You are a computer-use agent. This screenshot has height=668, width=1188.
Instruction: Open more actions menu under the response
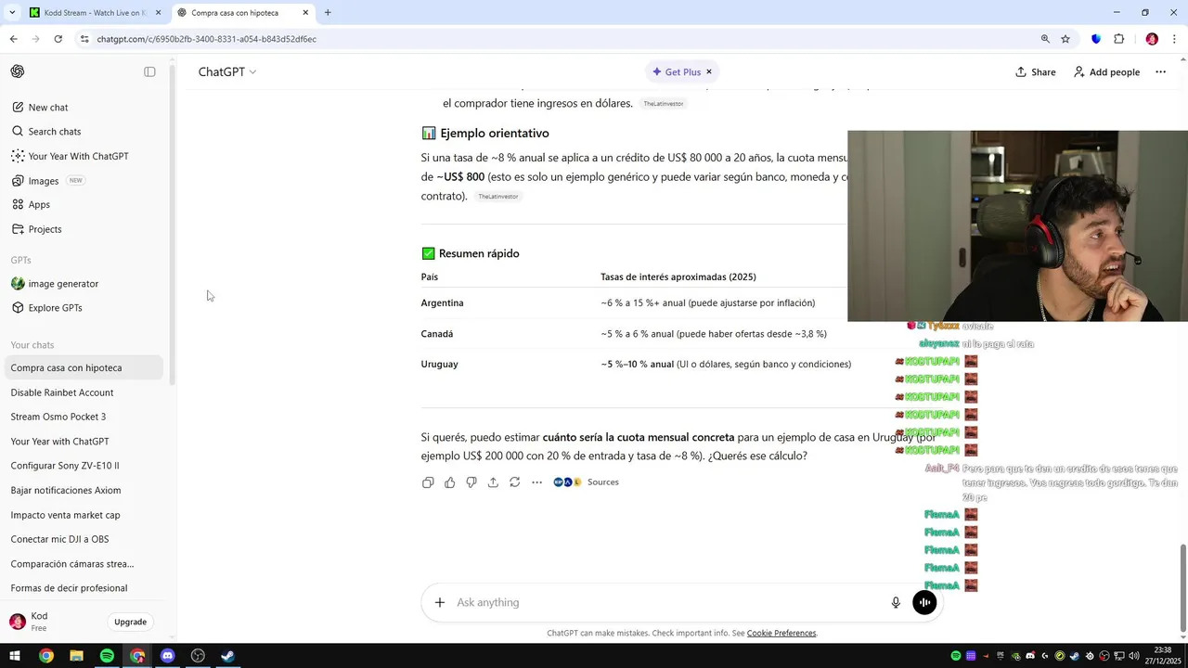coord(536,482)
